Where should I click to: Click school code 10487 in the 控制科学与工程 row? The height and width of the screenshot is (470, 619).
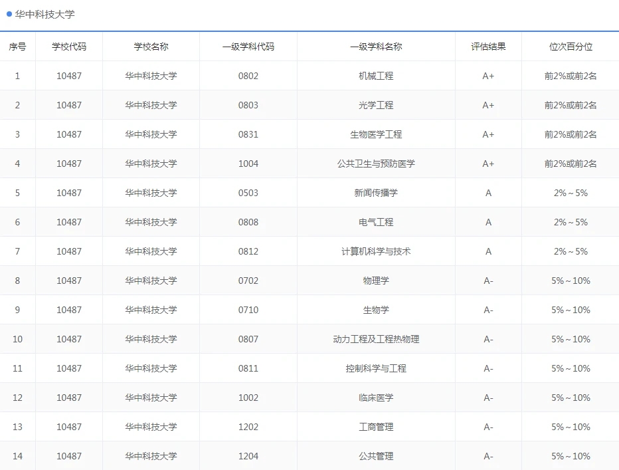69,368
